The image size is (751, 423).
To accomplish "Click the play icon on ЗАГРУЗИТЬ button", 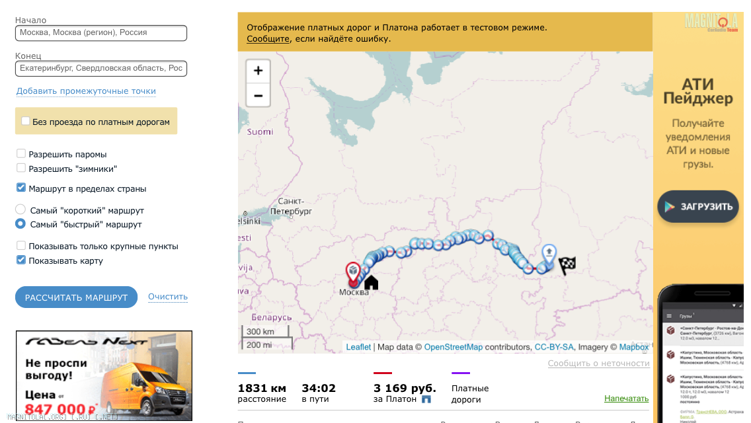I will click(x=670, y=206).
